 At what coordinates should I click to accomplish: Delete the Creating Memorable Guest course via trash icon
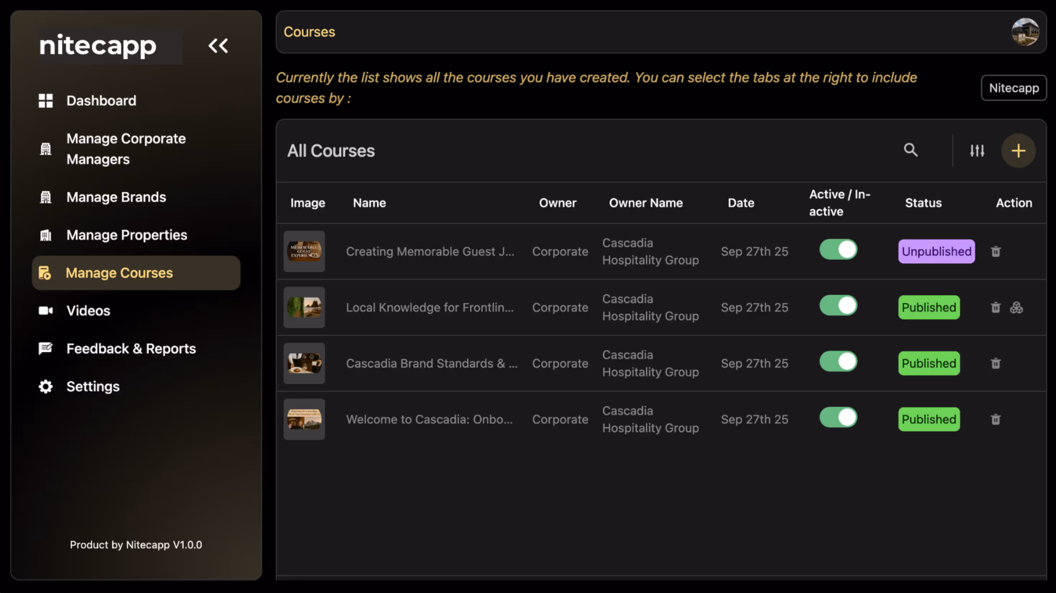pos(995,251)
